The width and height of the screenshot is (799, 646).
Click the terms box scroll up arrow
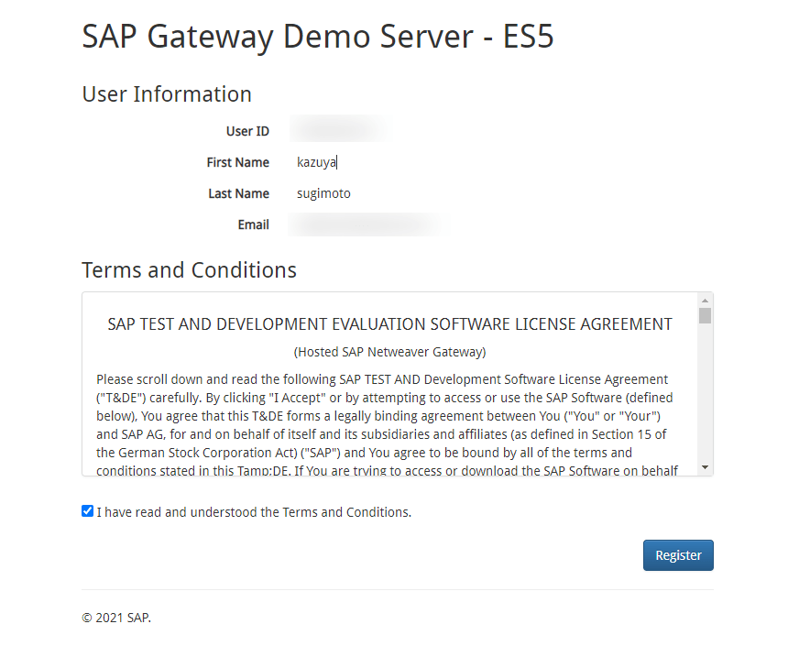click(705, 301)
